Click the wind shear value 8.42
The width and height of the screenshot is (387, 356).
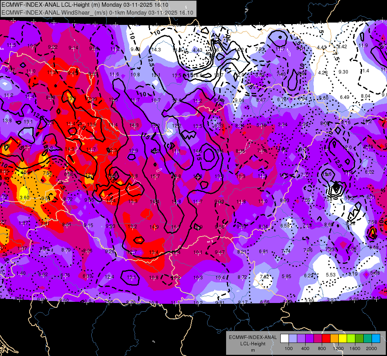tap(342, 47)
